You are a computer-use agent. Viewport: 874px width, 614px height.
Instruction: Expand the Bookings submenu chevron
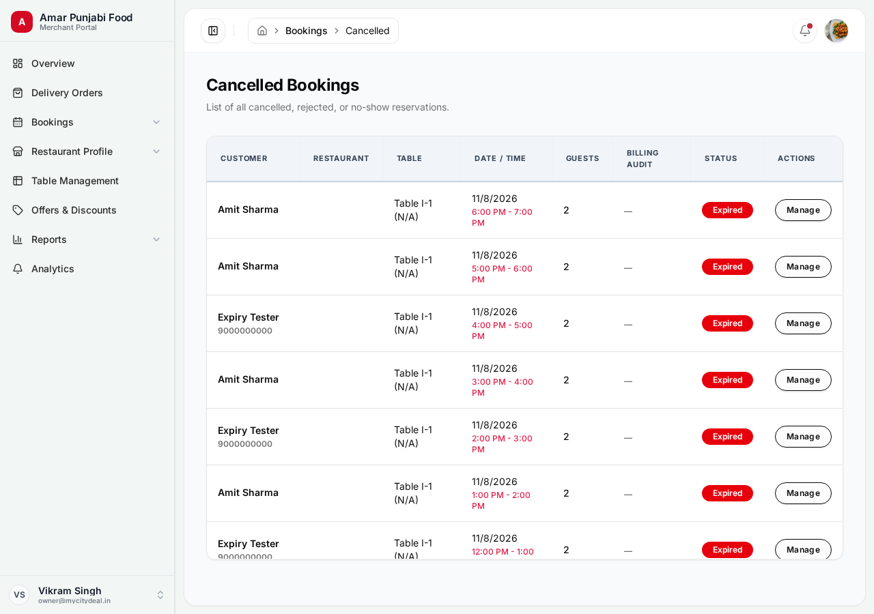(x=156, y=122)
